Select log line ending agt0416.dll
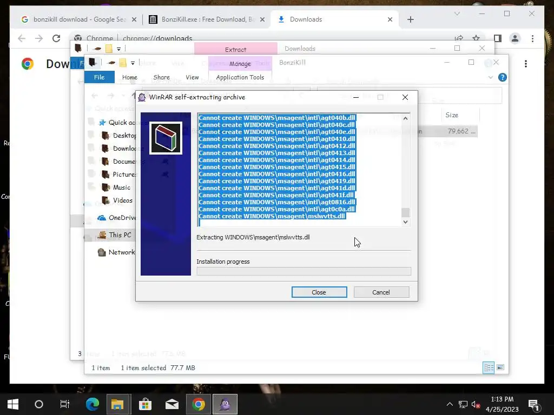The height and width of the screenshot is (415, 554). click(x=277, y=174)
